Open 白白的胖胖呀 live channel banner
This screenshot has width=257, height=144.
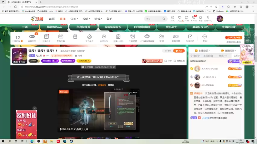(142, 27)
